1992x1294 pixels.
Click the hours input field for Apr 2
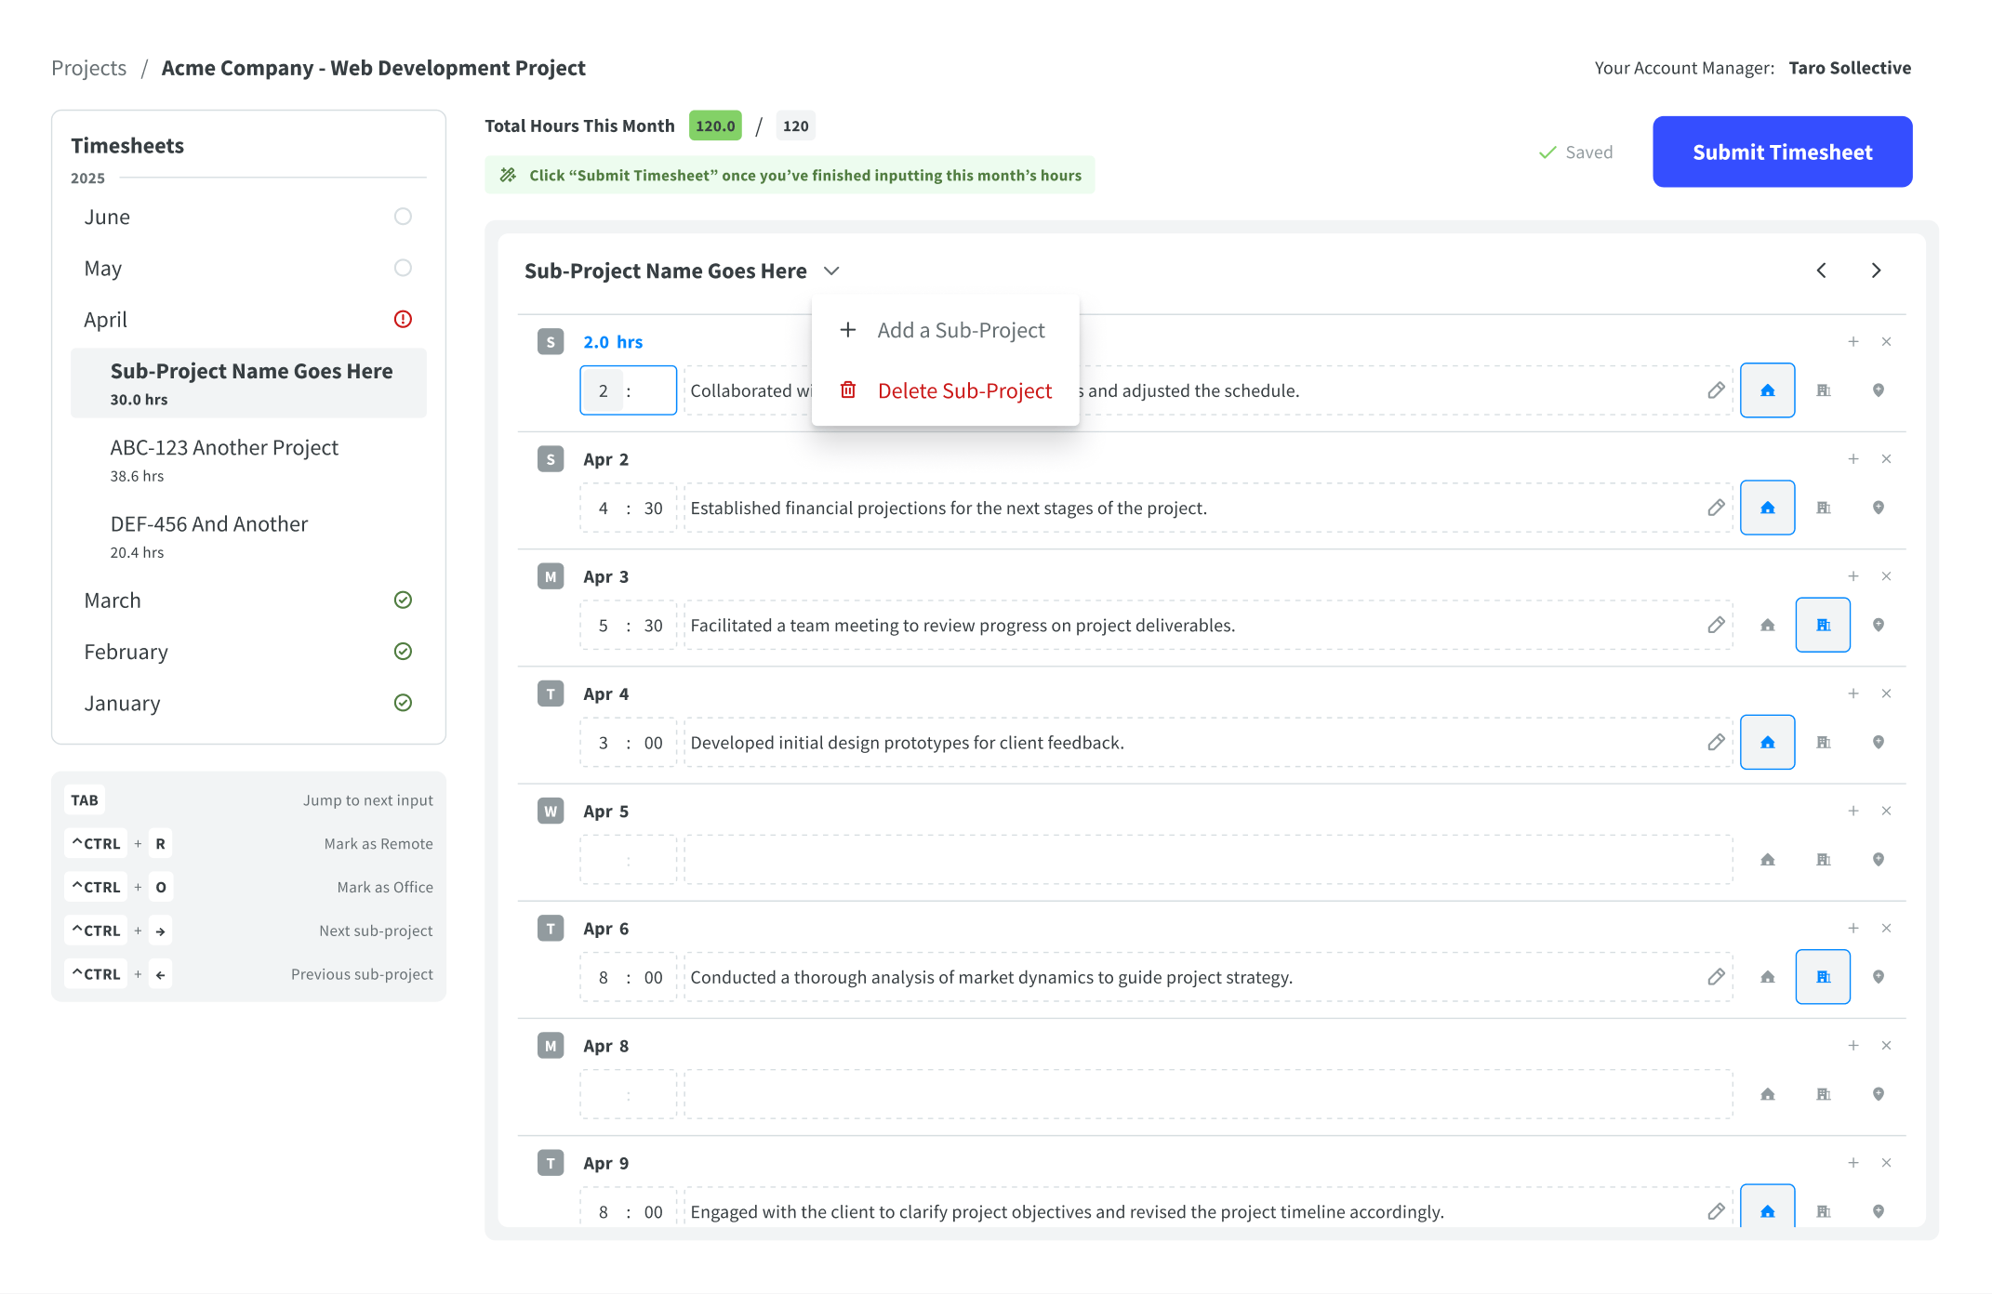(x=628, y=508)
